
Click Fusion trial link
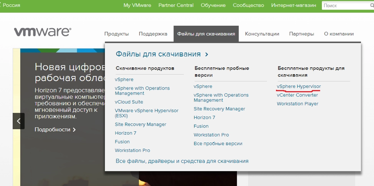[x=201, y=126]
